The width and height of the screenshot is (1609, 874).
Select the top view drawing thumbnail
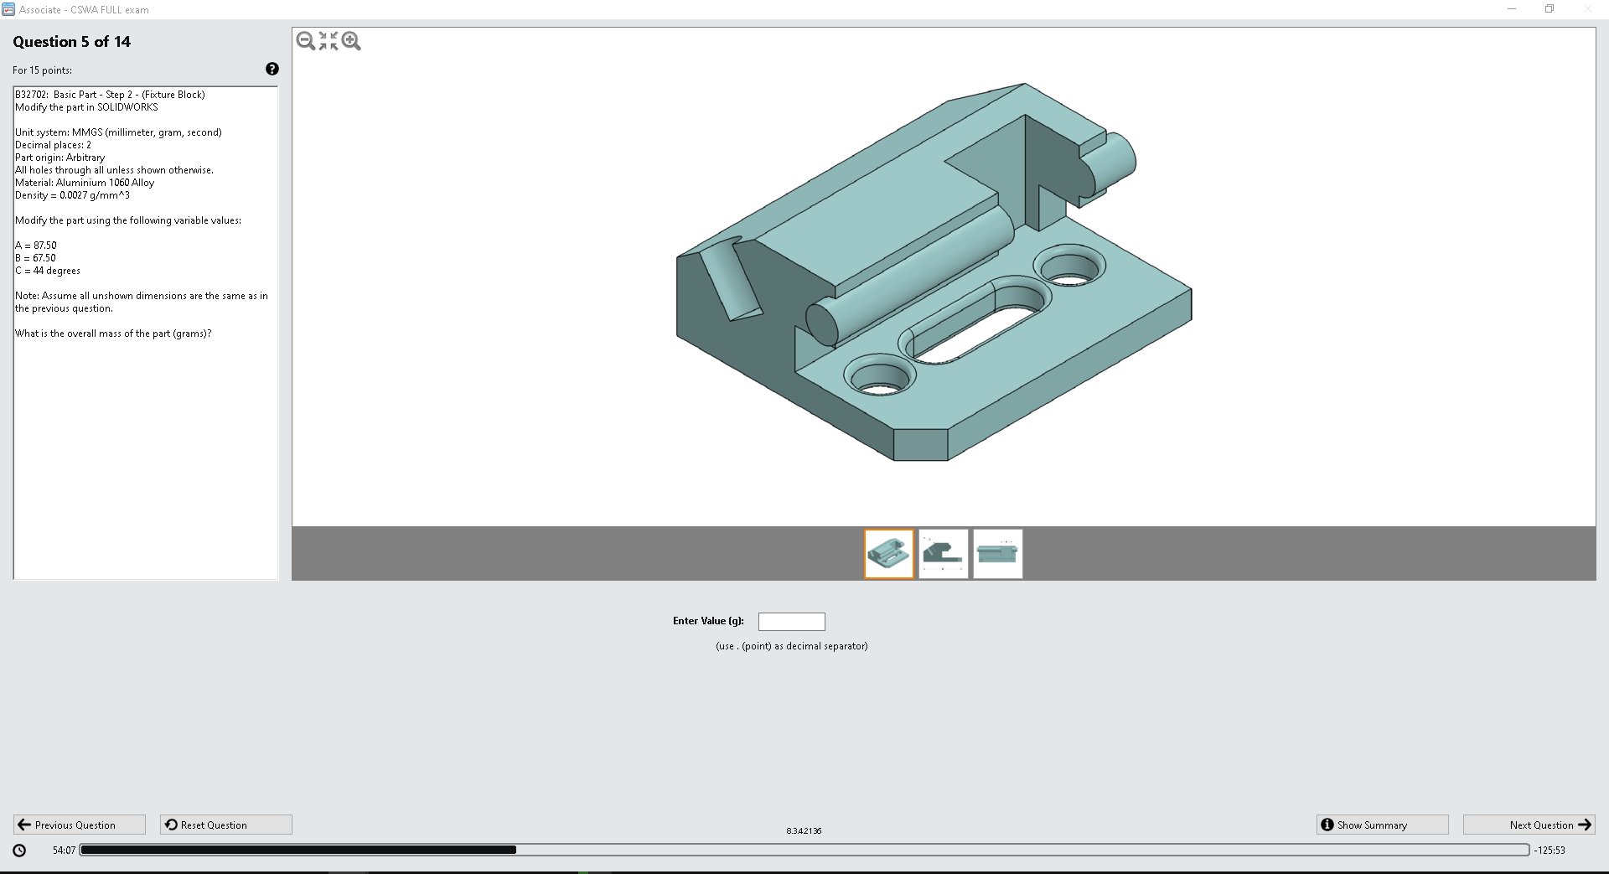point(997,554)
